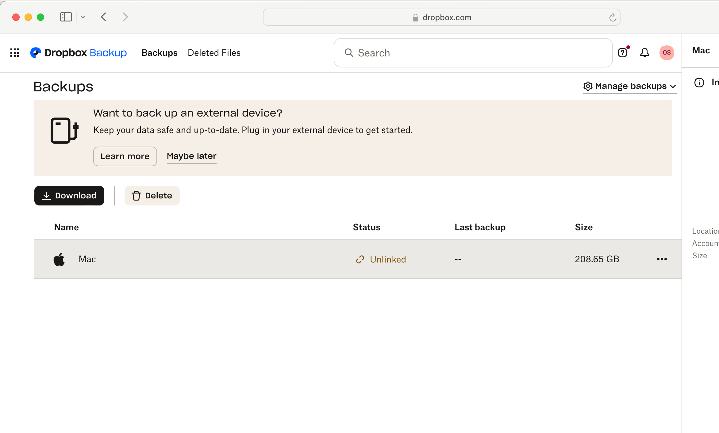Screen dimensions: 719x433
Task: Click the Download button
Action: pyautogui.click(x=69, y=196)
